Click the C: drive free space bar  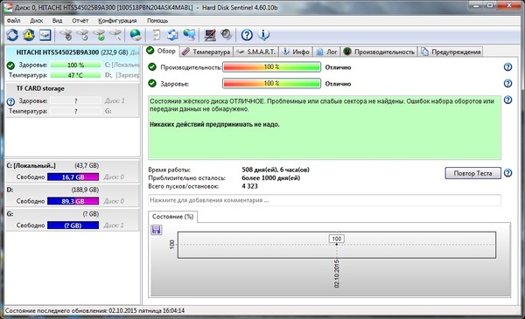tap(73, 177)
